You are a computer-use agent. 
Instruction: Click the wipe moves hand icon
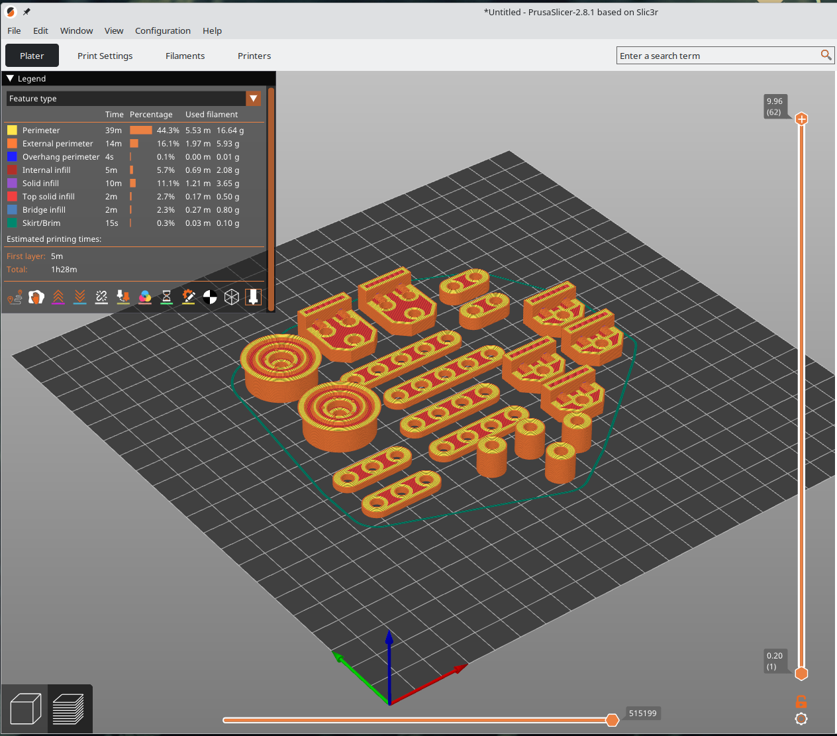coord(36,297)
